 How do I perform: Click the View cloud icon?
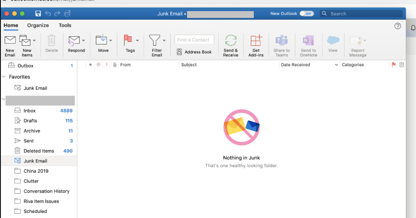(333, 40)
